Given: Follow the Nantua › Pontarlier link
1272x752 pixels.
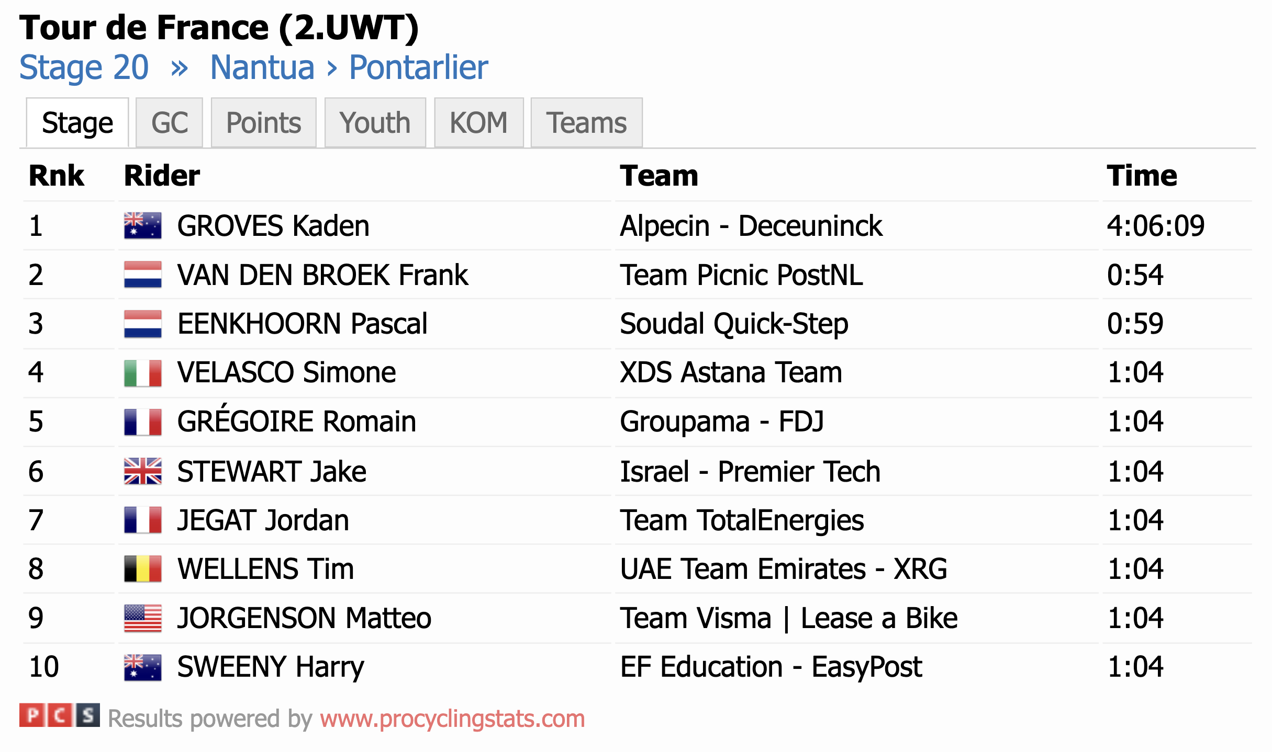Looking at the screenshot, I should (x=349, y=67).
